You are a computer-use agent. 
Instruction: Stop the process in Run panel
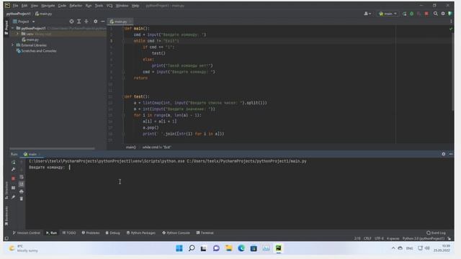pyautogui.click(x=14, y=178)
